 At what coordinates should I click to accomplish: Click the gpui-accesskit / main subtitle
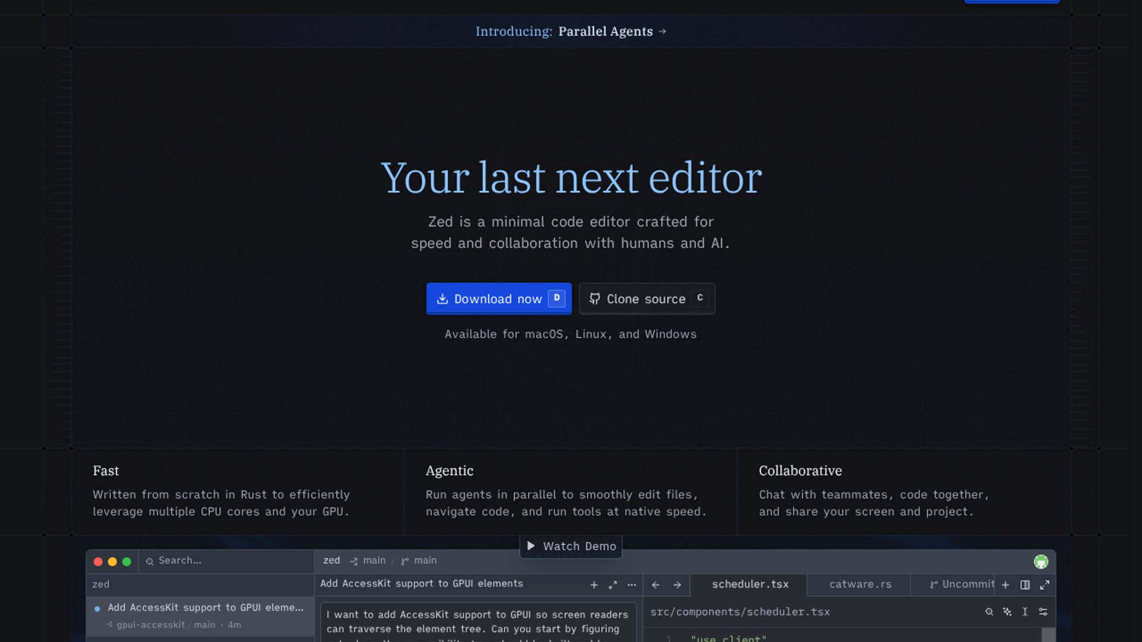(x=166, y=625)
